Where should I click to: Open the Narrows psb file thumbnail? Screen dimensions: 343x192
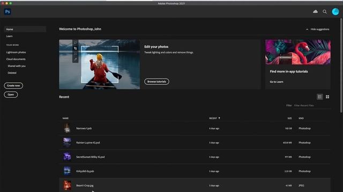click(x=67, y=128)
